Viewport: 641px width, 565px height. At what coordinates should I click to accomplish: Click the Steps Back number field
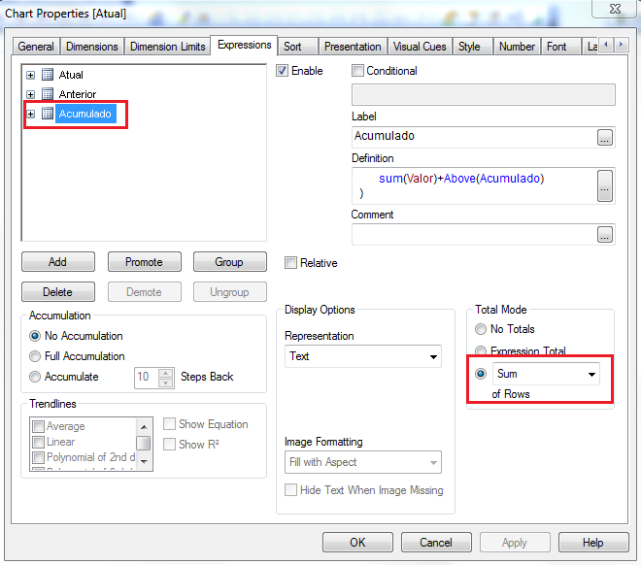tap(146, 378)
